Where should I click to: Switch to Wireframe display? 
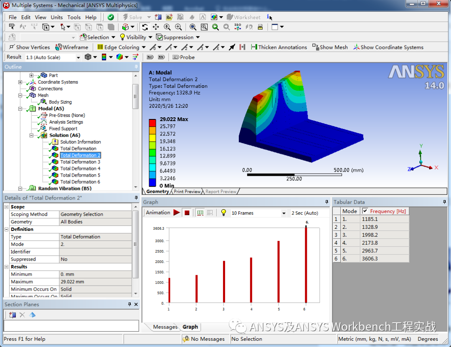(x=72, y=47)
